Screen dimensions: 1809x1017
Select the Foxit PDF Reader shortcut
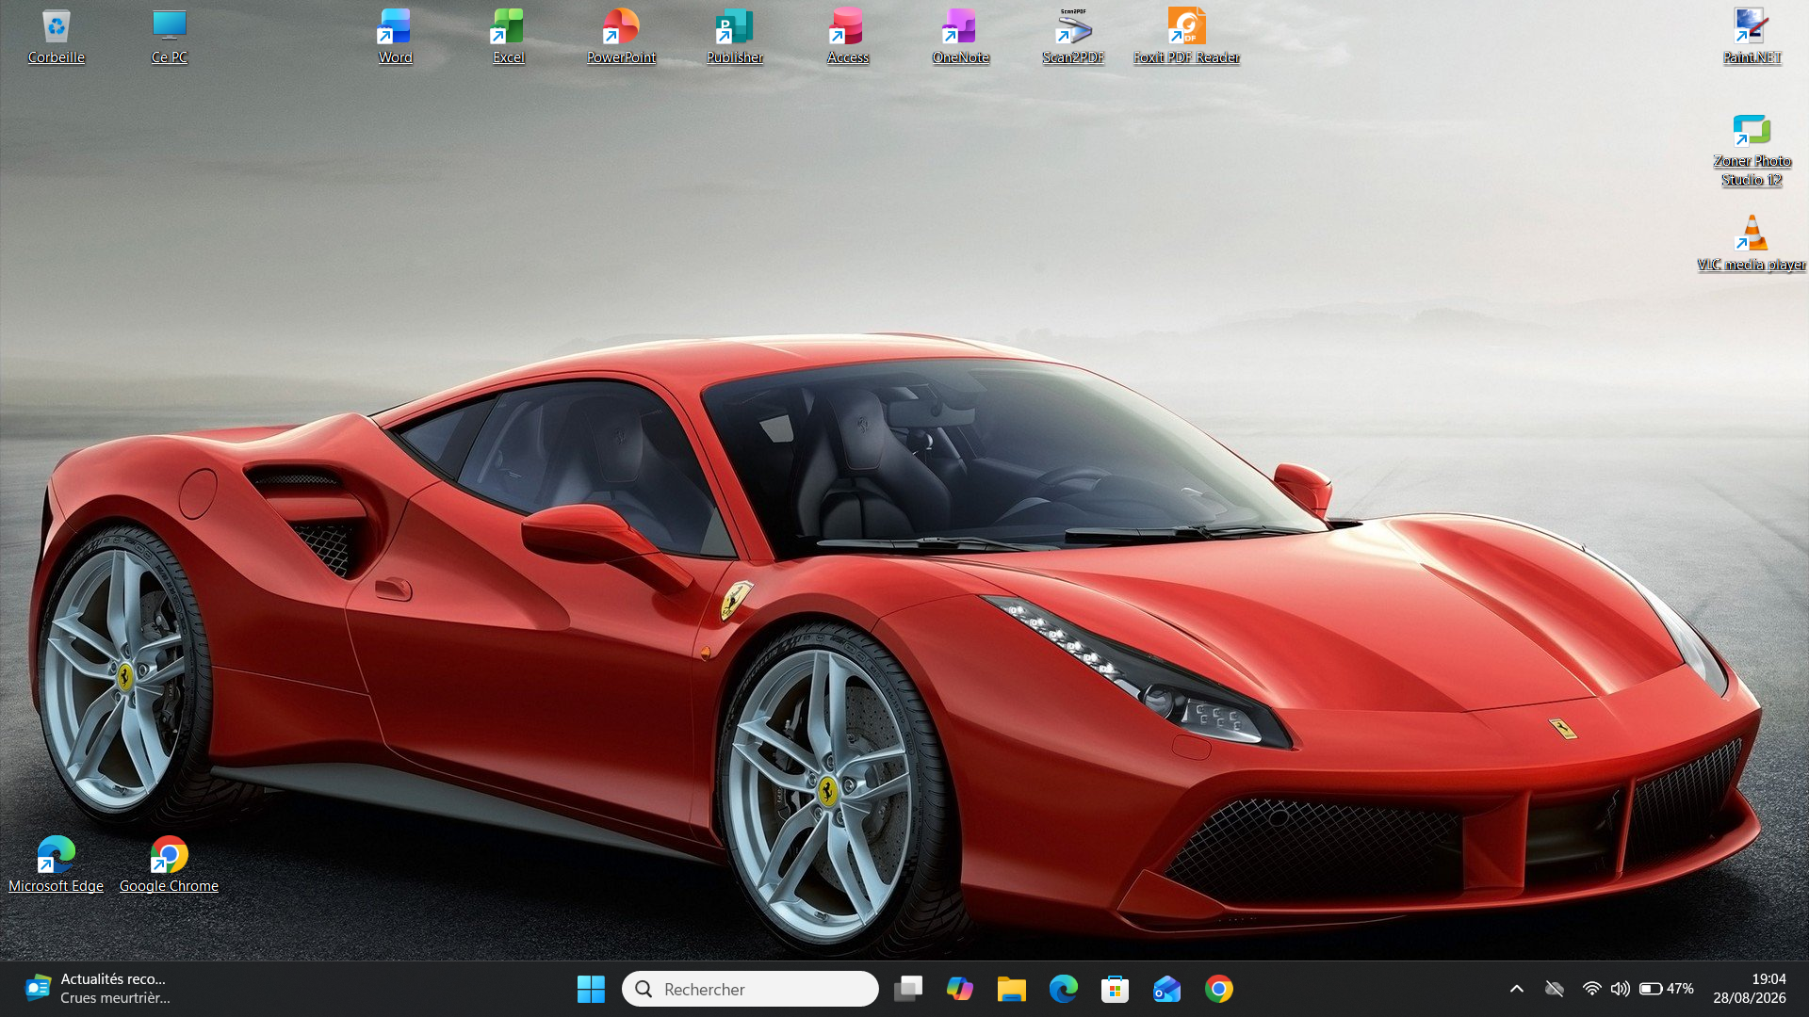click(1186, 37)
